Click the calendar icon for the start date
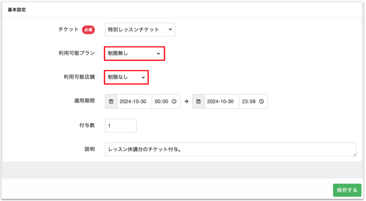The height and width of the screenshot is (201, 366). tap(111, 101)
